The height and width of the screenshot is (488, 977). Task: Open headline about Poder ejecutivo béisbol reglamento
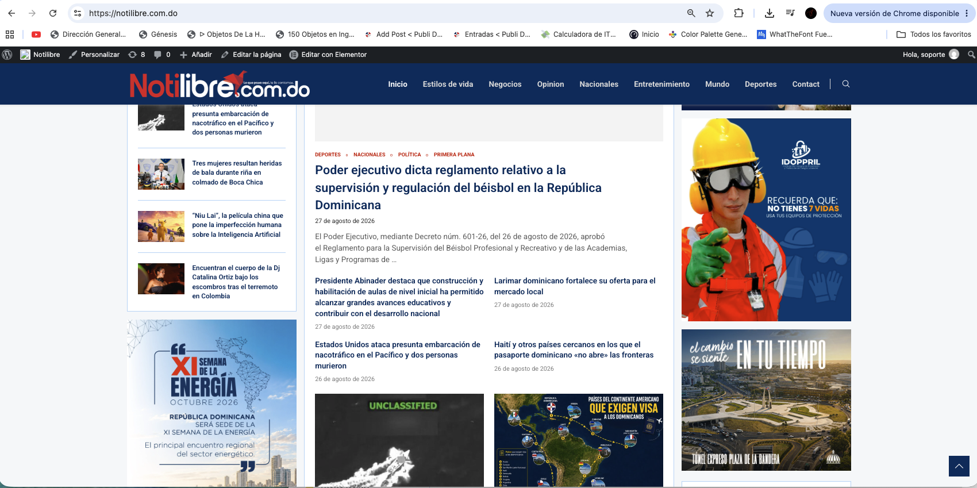458,187
